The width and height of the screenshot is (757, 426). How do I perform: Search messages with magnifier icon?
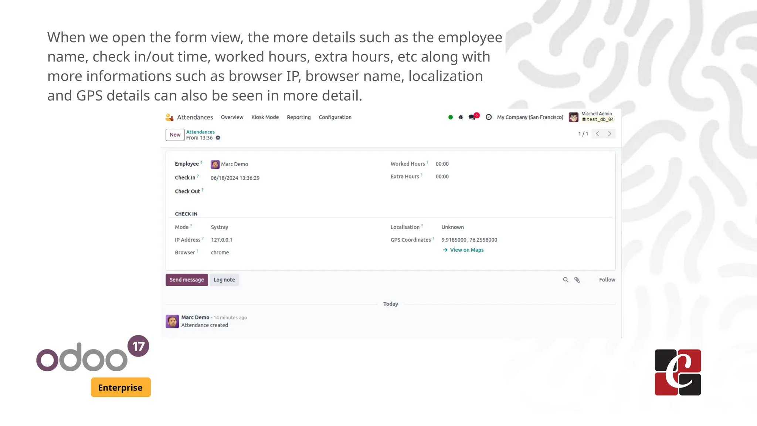[x=566, y=280]
